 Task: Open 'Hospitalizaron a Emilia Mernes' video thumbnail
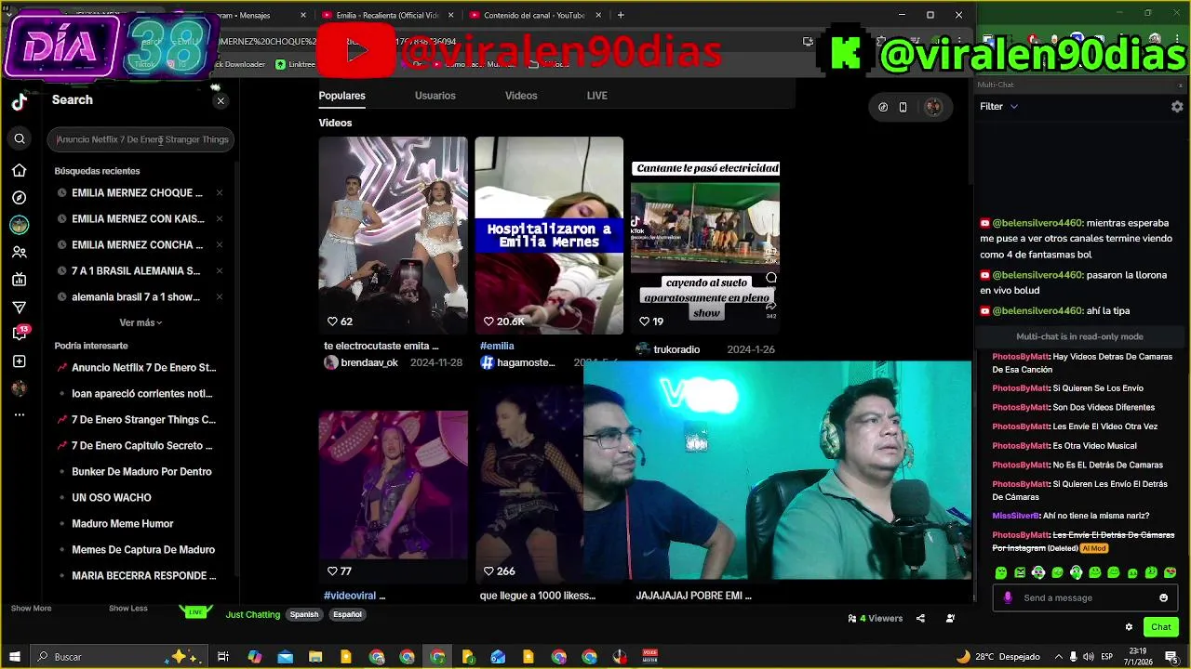[549, 235]
